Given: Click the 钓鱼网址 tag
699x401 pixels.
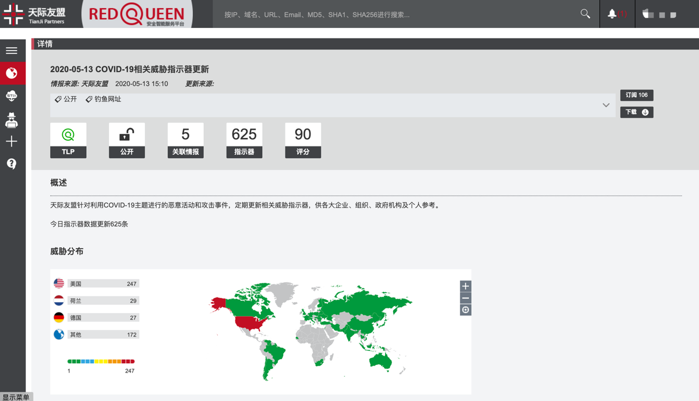Looking at the screenshot, I should [103, 100].
